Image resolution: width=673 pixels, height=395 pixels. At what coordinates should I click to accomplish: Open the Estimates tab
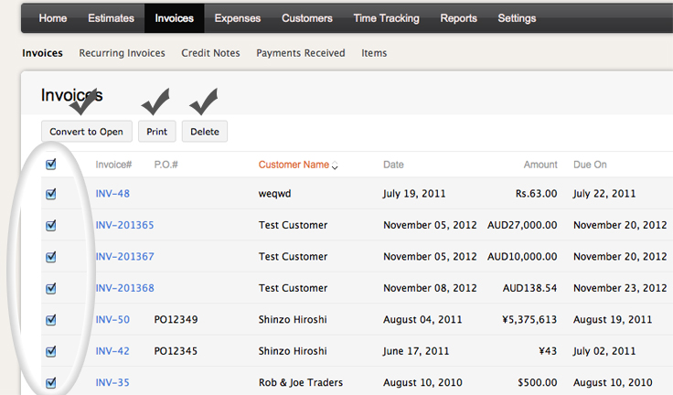coord(112,18)
